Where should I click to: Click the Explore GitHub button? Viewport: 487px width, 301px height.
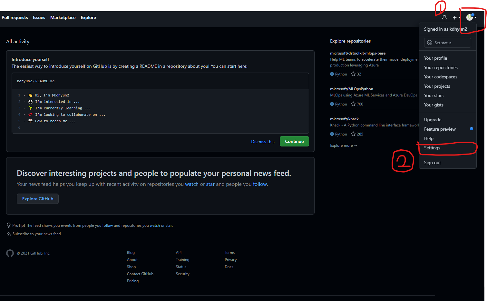point(38,199)
